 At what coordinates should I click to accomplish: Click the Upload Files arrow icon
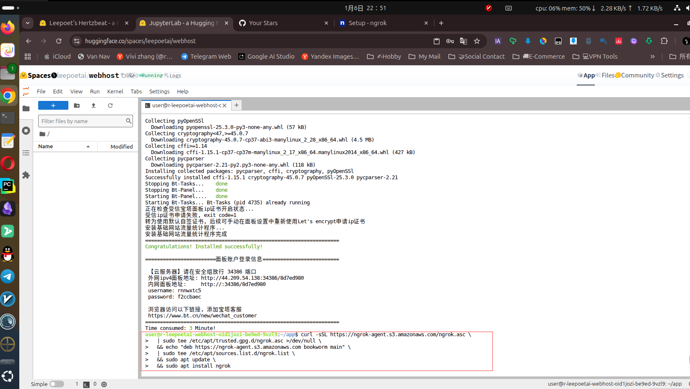(94, 106)
